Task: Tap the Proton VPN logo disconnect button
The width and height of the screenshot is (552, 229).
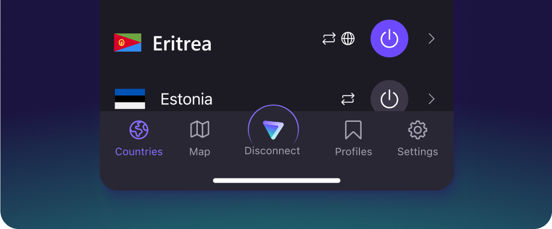Action: click(273, 130)
